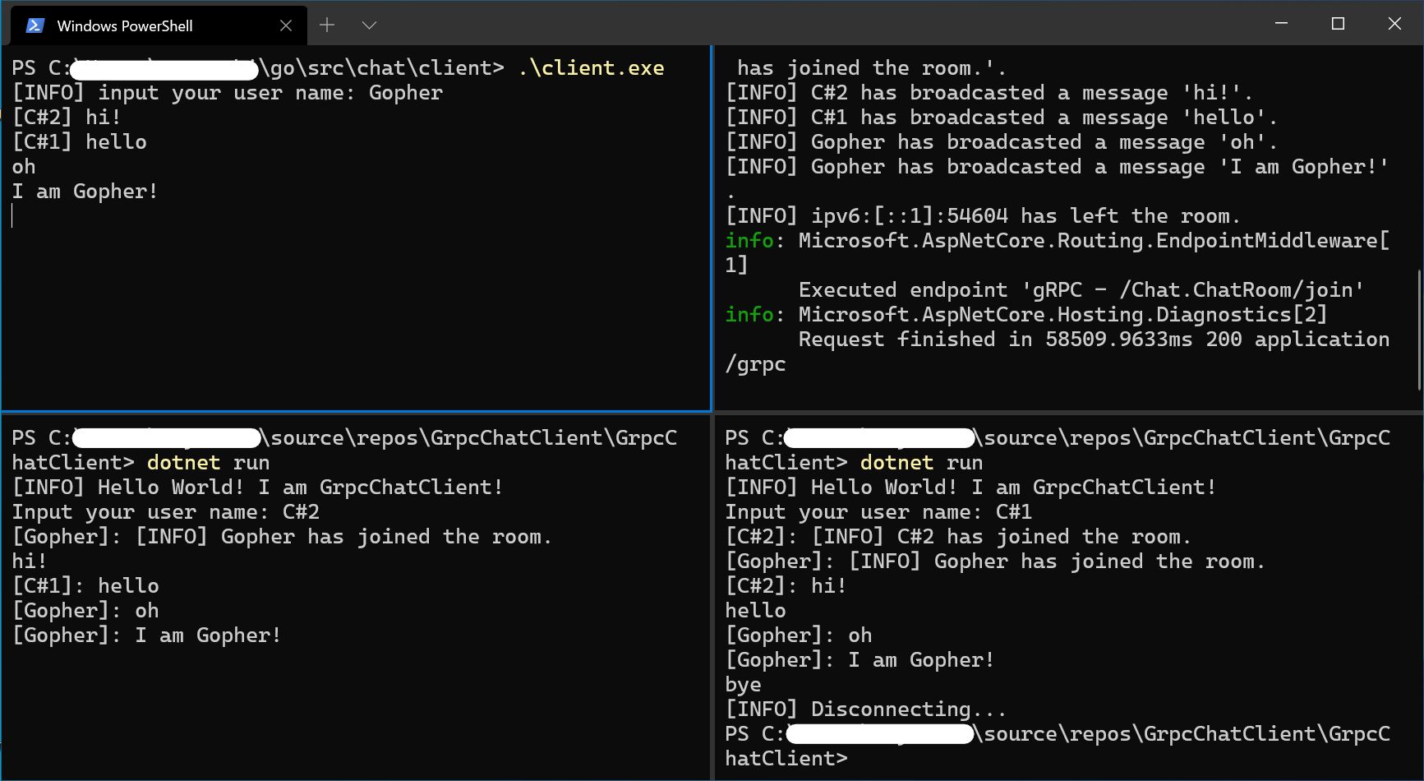Open a new tab with the plus icon
Image resolution: width=1424 pixels, height=781 pixels.
pos(327,25)
